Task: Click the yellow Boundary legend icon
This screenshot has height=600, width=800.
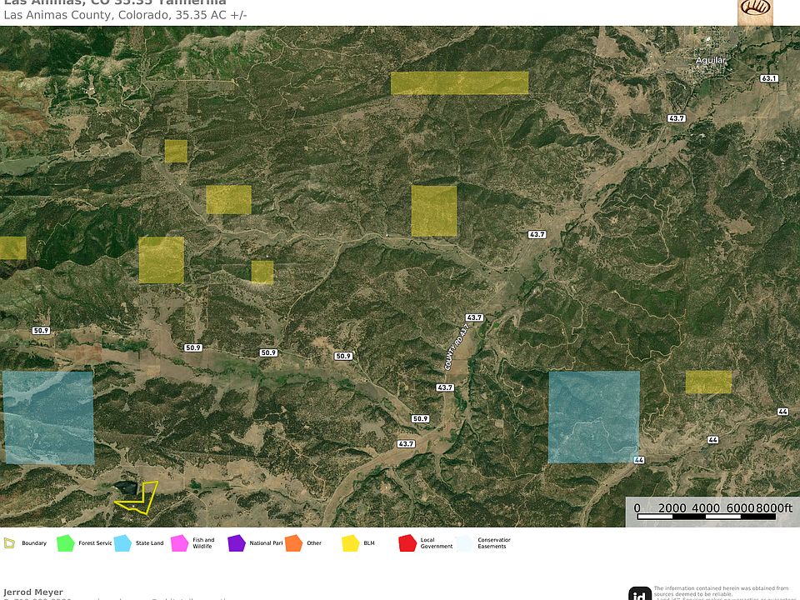Action: tap(9, 543)
